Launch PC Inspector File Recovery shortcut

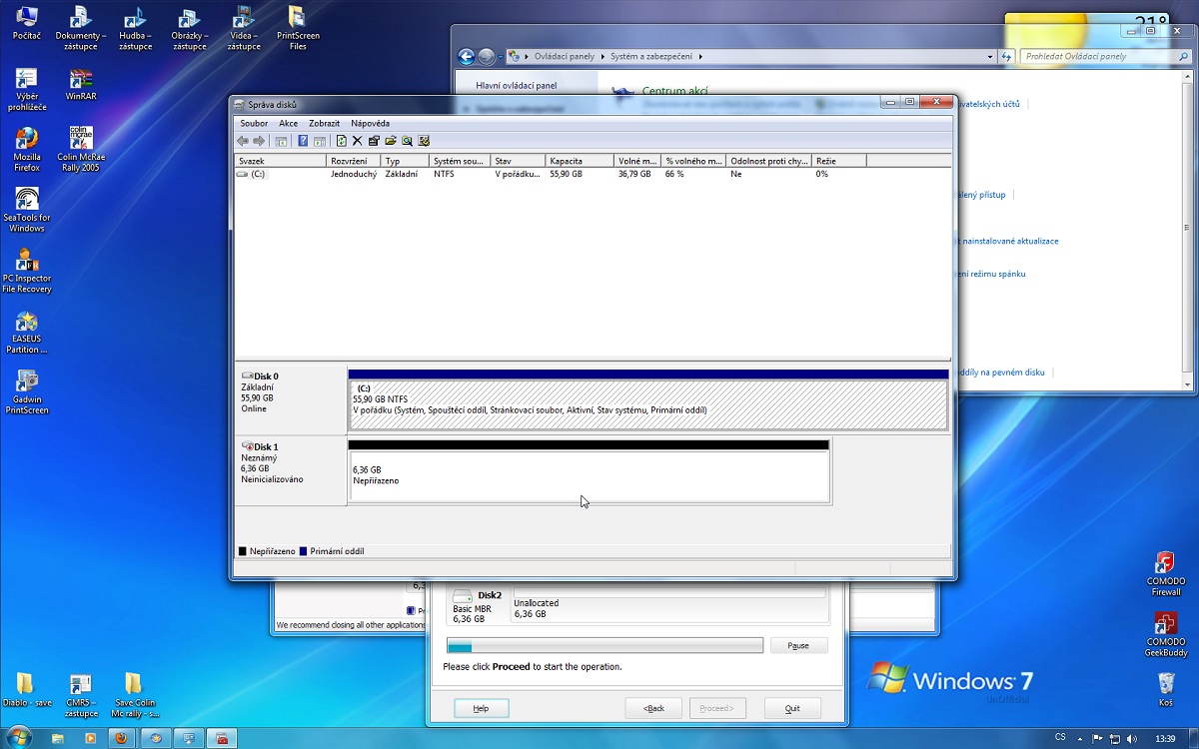pyautogui.click(x=27, y=271)
